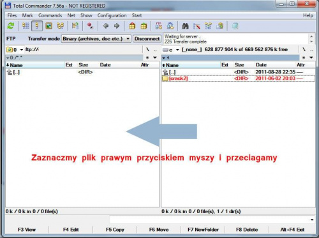Image resolution: width=319 pixels, height=238 pixels.
Task: Go forward using the right arrow icon
Action: click(117, 26)
